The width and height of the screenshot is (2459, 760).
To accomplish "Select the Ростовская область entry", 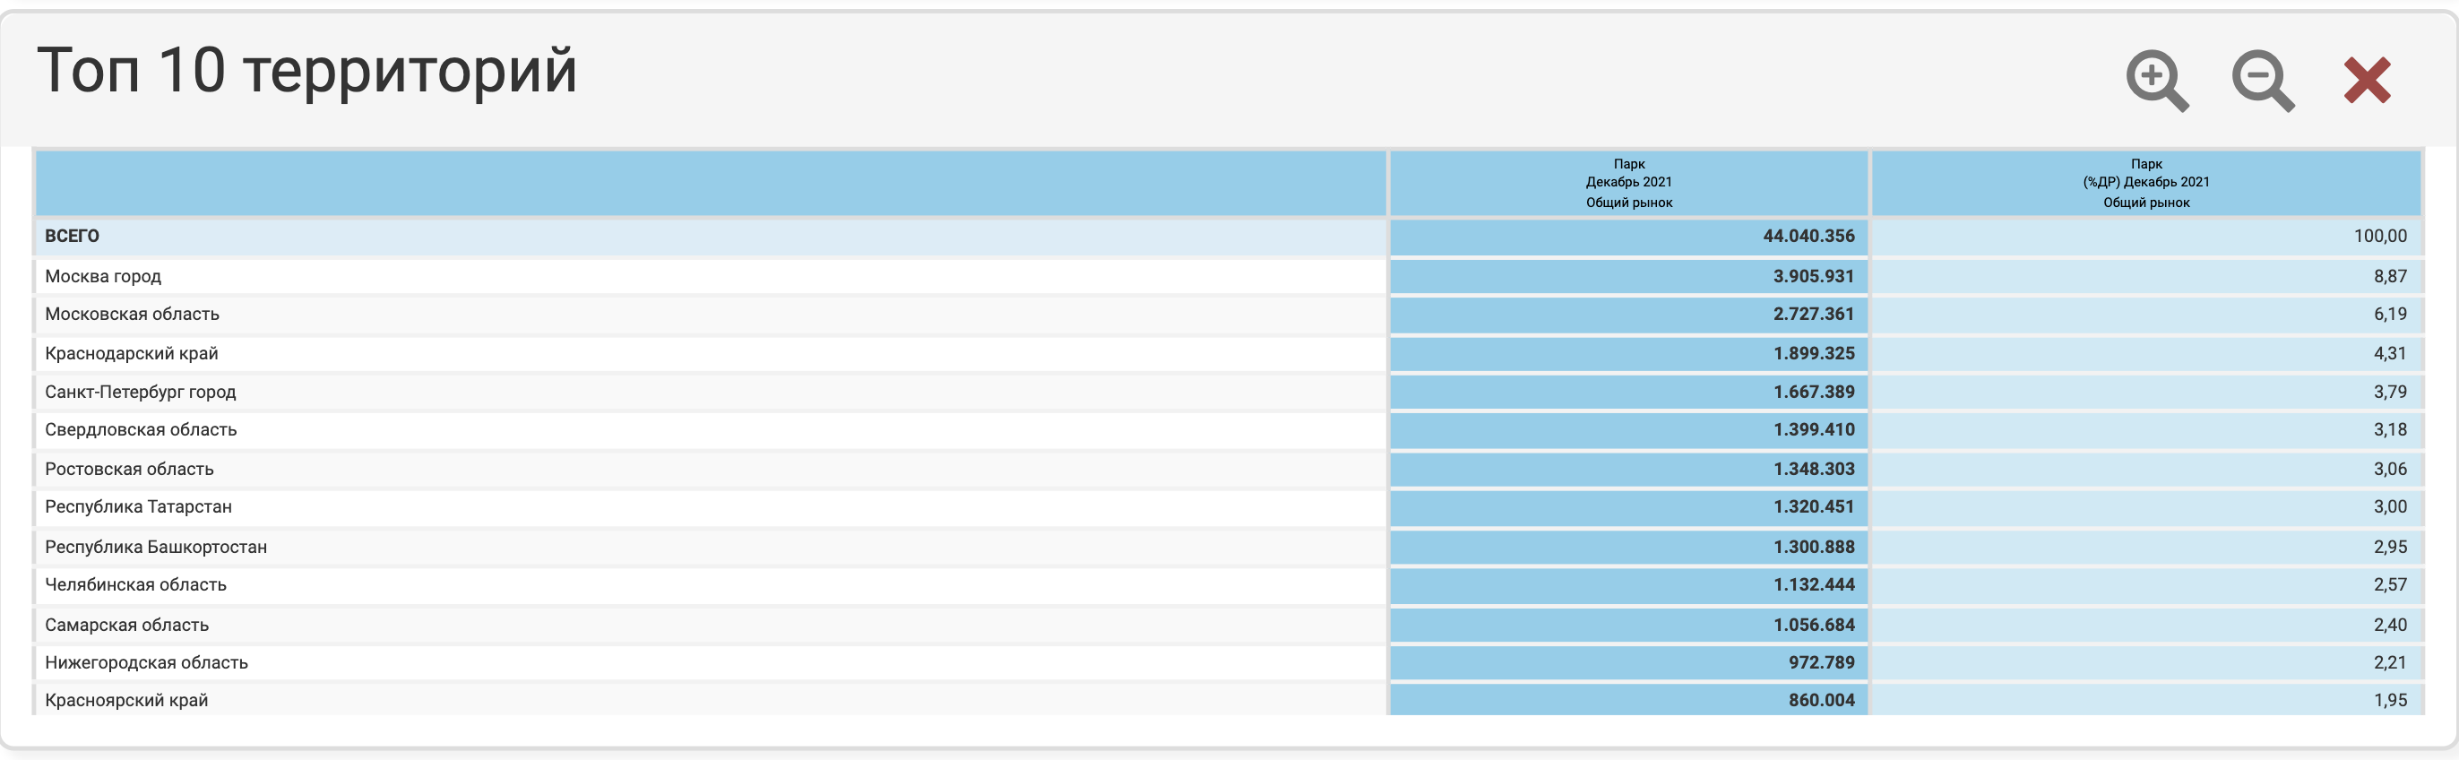I will coord(129,470).
